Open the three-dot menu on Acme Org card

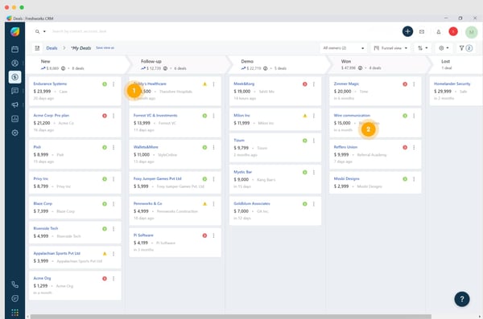pos(114,278)
